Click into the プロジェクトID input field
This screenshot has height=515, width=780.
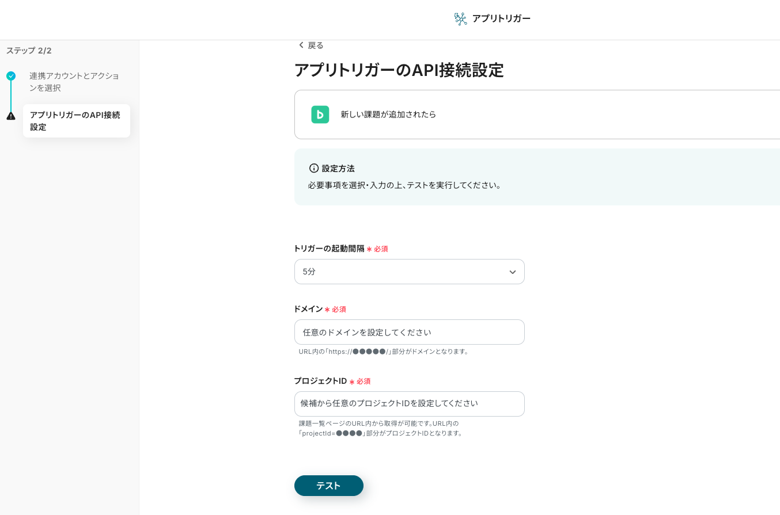point(409,404)
